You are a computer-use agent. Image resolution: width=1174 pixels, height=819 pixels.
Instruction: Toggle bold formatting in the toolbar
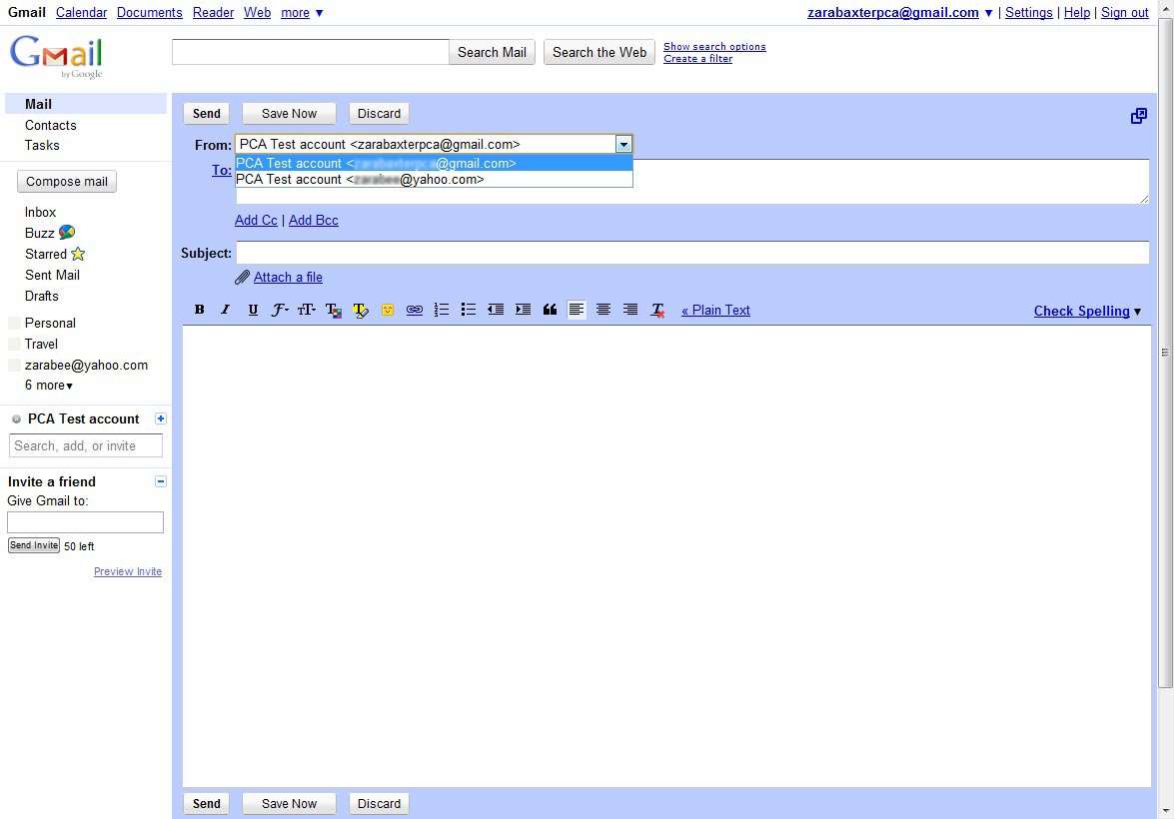199,310
